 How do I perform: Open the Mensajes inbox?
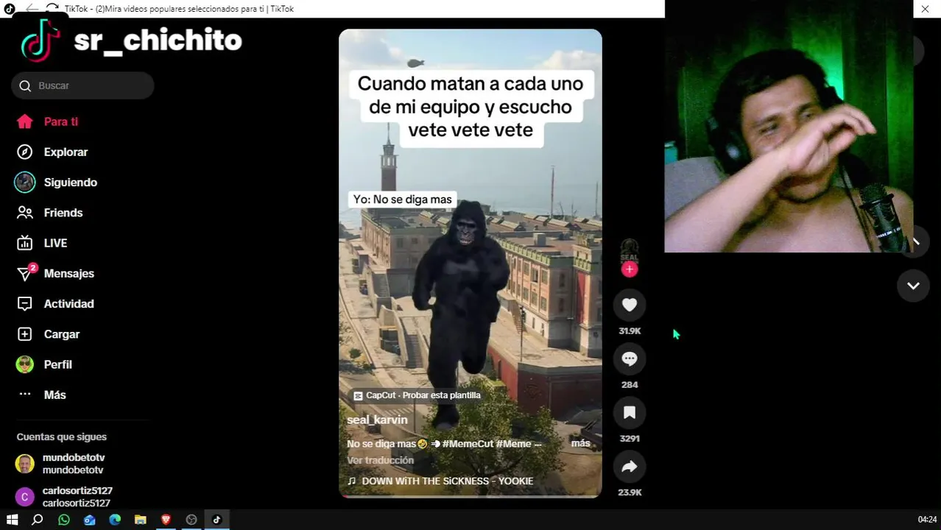pyautogui.click(x=69, y=273)
